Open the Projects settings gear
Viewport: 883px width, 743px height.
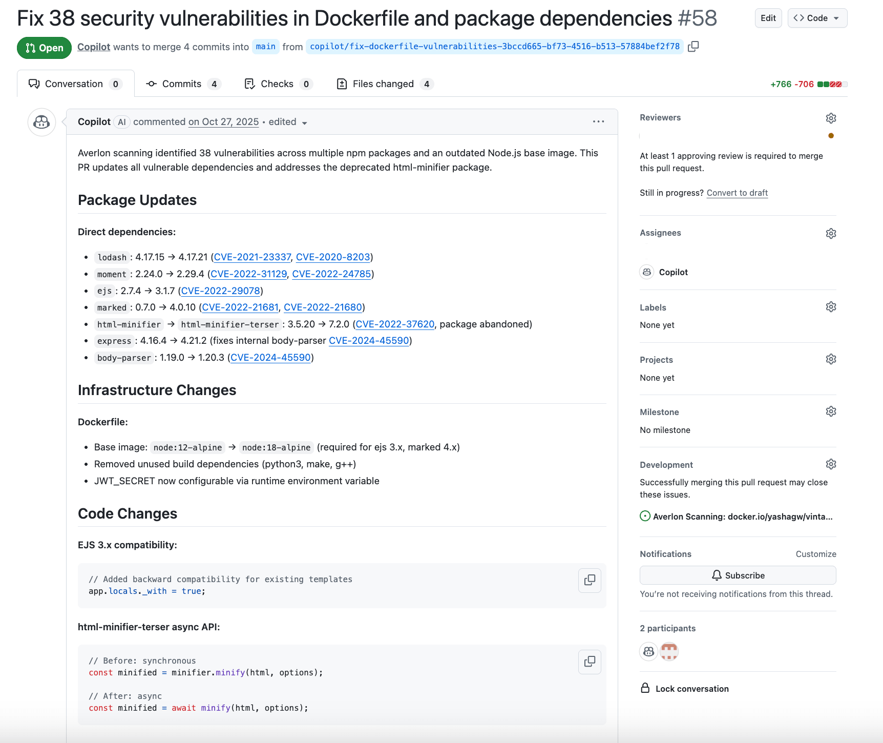coord(830,359)
